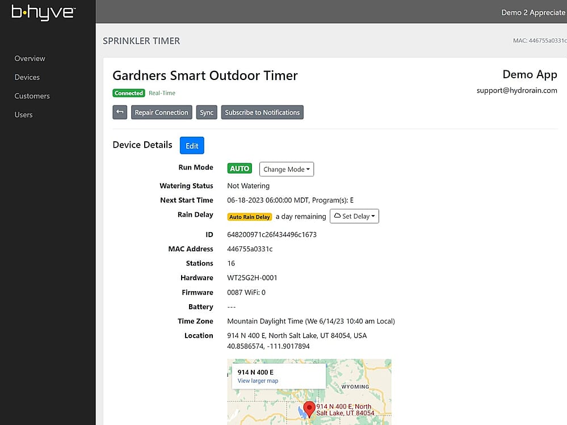The image size is (567, 425).
Task: Click the red map location pin
Action: (x=309, y=410)
